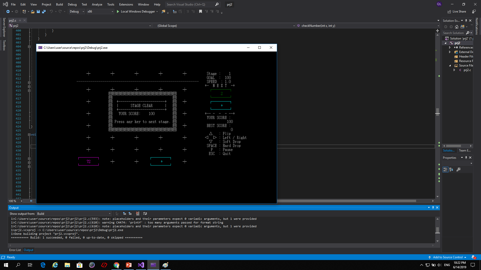Click the Open File folder icon

click(33, 11)
